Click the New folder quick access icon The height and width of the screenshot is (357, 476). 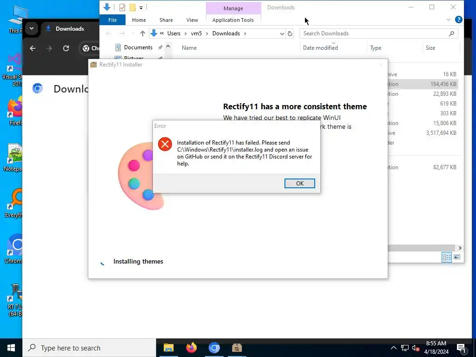[132, 7]
